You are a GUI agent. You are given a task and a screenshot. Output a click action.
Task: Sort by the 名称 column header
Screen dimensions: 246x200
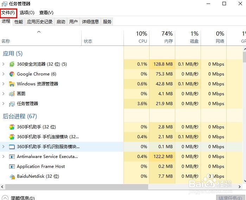pos(40,38)
